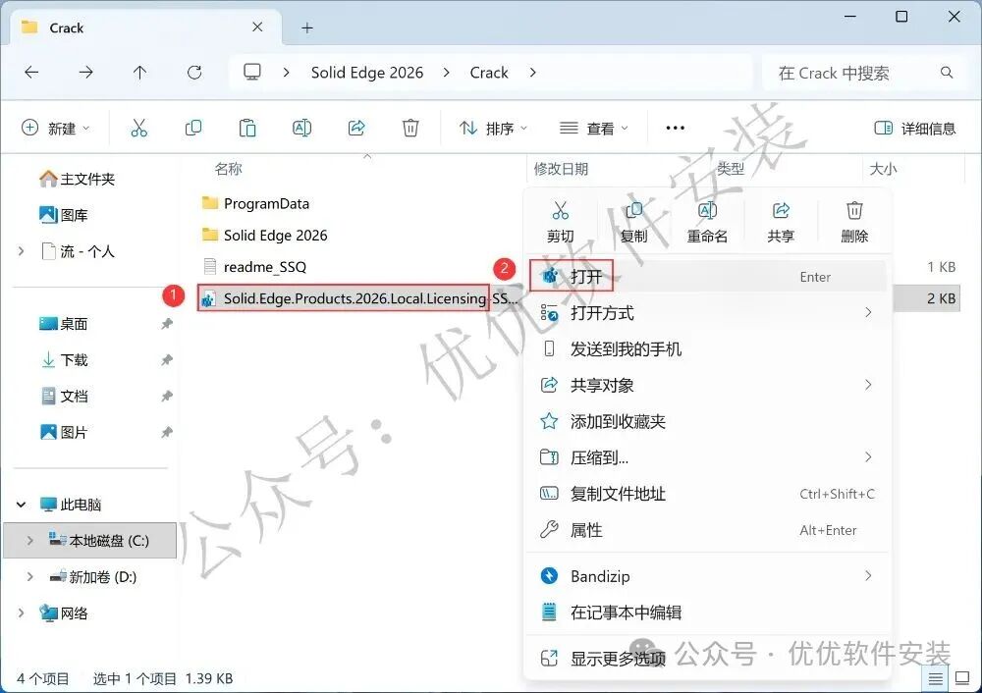
Task: Select 显示更多选项
Action: tap(707, 659)
